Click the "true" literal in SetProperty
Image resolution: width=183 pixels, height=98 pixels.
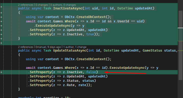[x=90, y=34]
